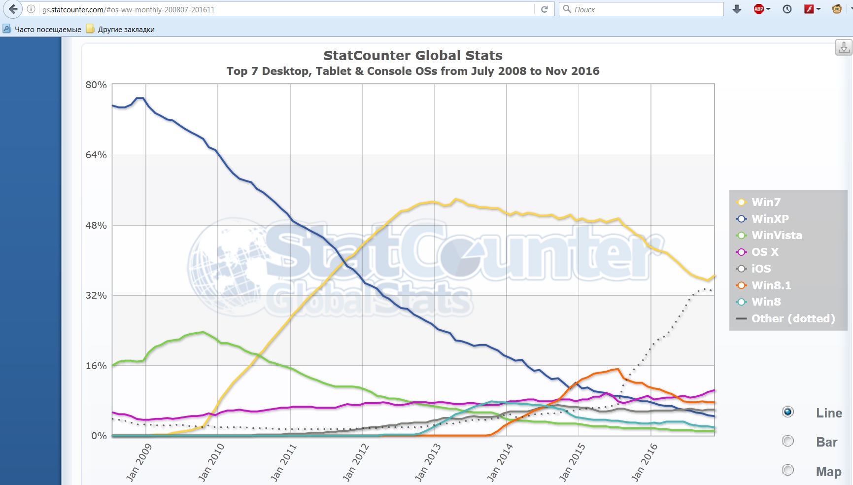Screen dimensions: 853x485
Task: Click the '48%' y-axis label
Action: 96,225
